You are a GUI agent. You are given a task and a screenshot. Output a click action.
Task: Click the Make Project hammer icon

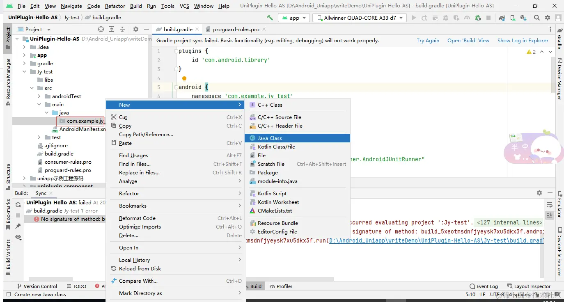pos(270,18)
